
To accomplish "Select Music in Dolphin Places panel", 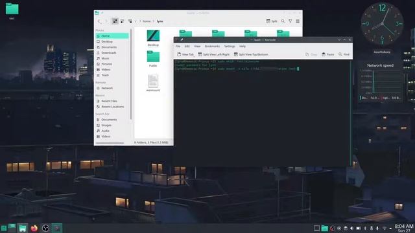I will pos(112,58).
